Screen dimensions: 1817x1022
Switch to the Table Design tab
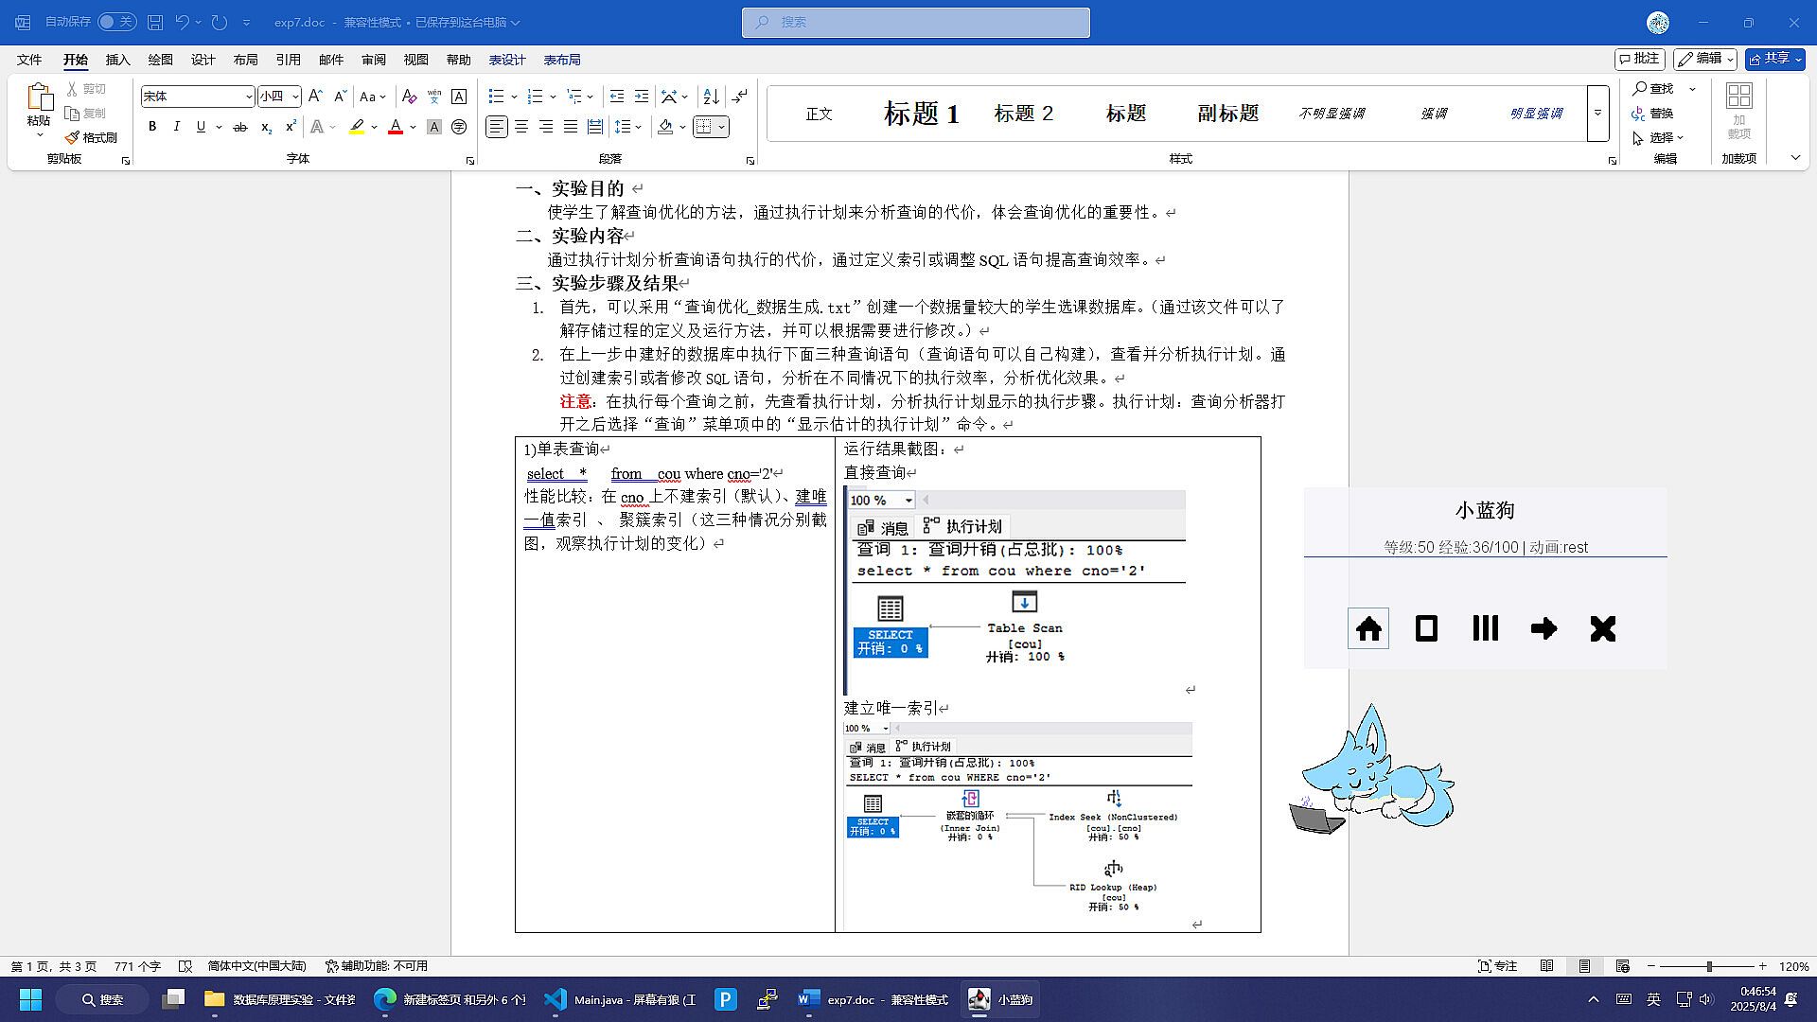click(507, 60)
